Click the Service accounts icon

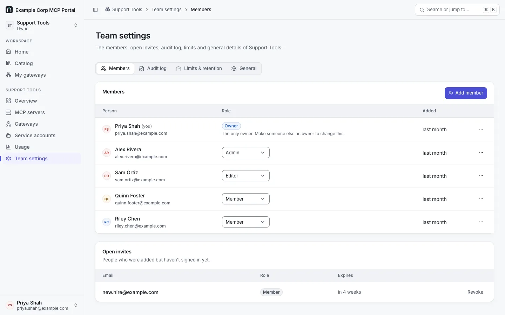coord(8,135)
